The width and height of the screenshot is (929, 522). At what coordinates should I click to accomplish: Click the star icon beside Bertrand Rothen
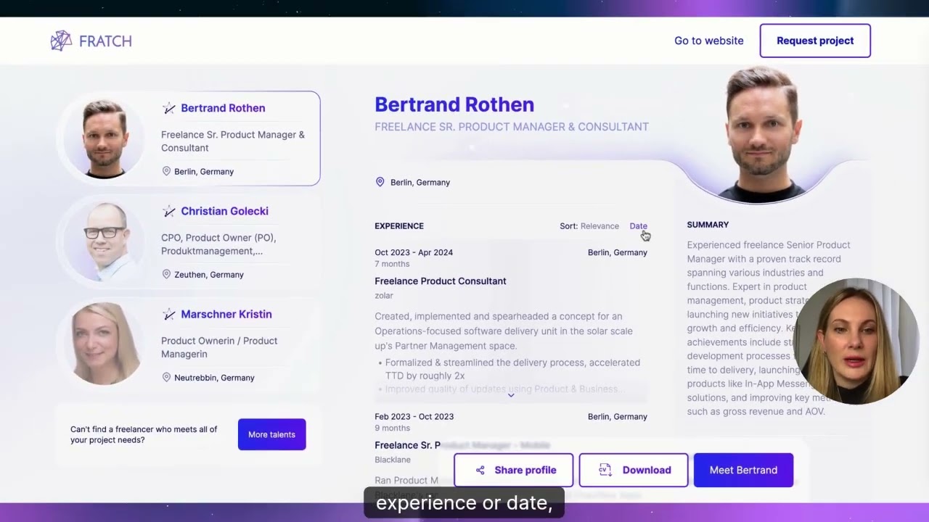169,108
